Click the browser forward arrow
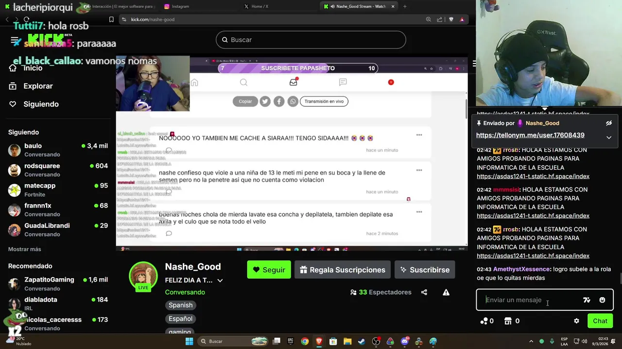Screen dimensions: 622x349 click(x=16, y=19)
